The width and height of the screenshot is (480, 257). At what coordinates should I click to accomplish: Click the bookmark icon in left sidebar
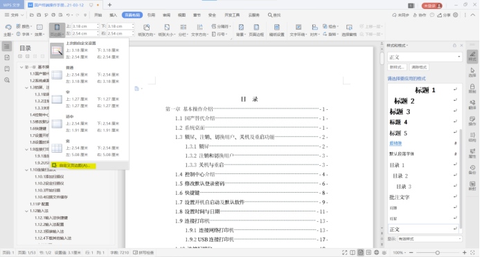(x=7, y=68)
